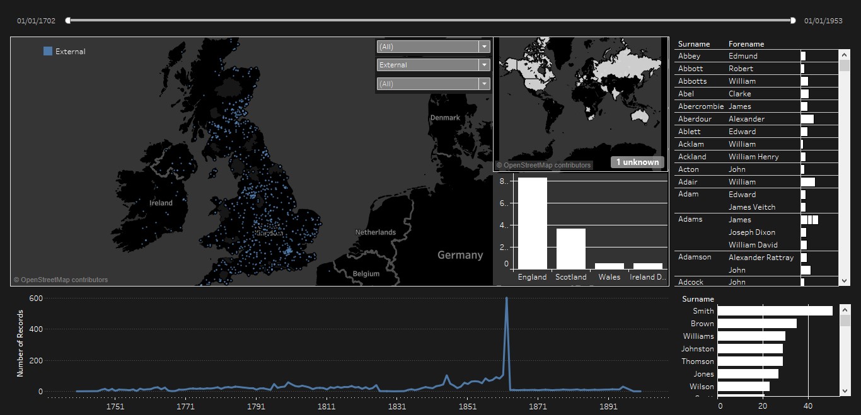
Task: Select the Wales bar in country chart
Action: point(609,266)
